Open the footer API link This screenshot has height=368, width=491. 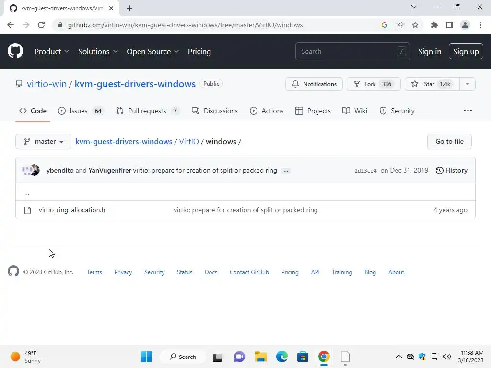pyautogui.click(x=315, y=272)
